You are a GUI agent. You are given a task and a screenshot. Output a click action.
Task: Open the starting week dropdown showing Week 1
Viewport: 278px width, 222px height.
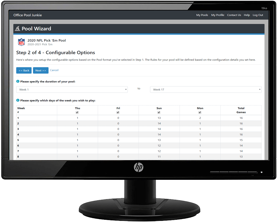72,89
